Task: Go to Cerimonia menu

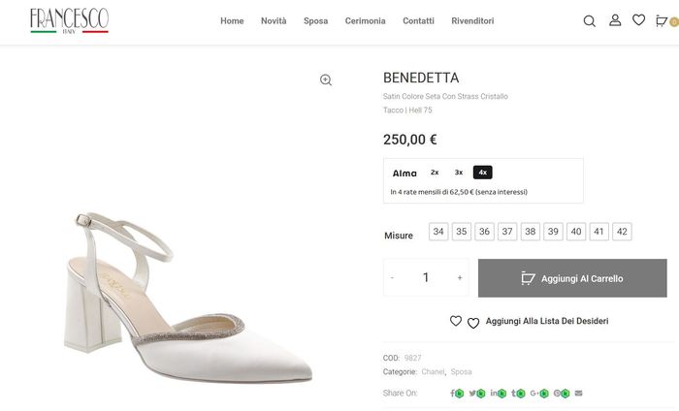Action: click(x=365, y=20)
